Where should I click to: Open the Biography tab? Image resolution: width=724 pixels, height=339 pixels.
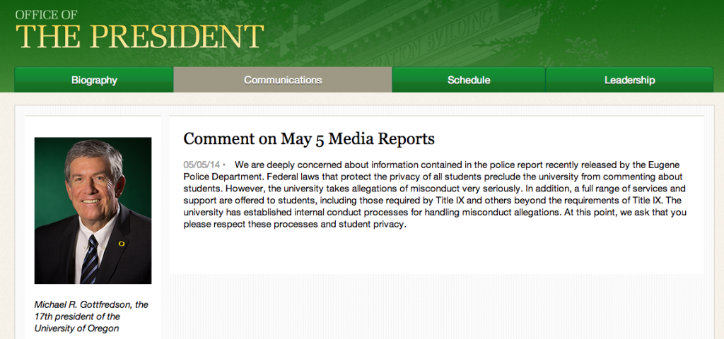tap(94, 80)
